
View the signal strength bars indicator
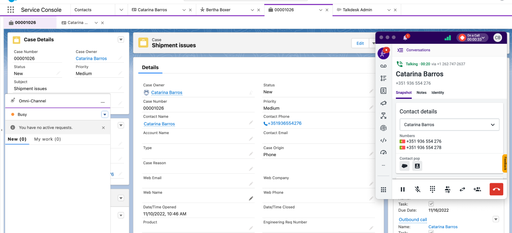448,38
